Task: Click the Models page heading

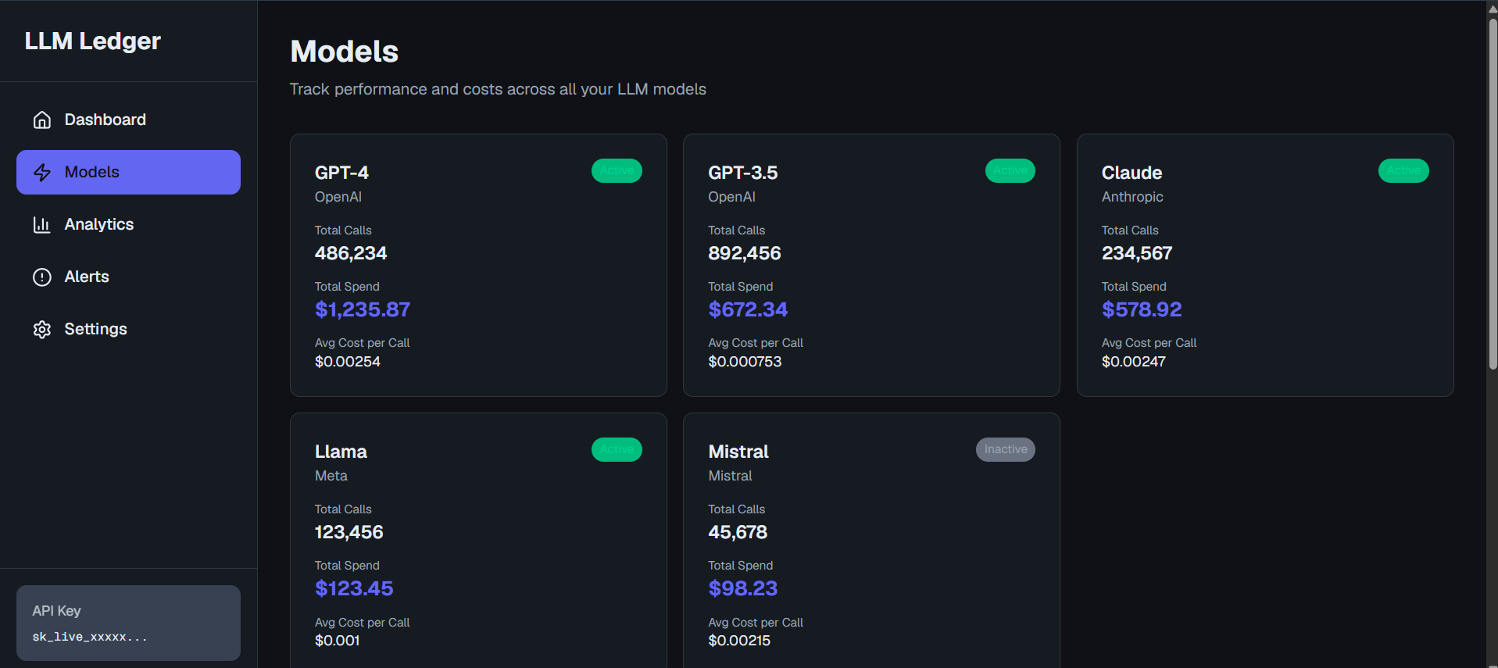Action: 345,52
